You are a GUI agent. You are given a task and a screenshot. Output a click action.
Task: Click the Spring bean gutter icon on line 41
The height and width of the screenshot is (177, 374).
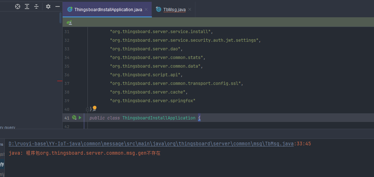coord(74,118)
